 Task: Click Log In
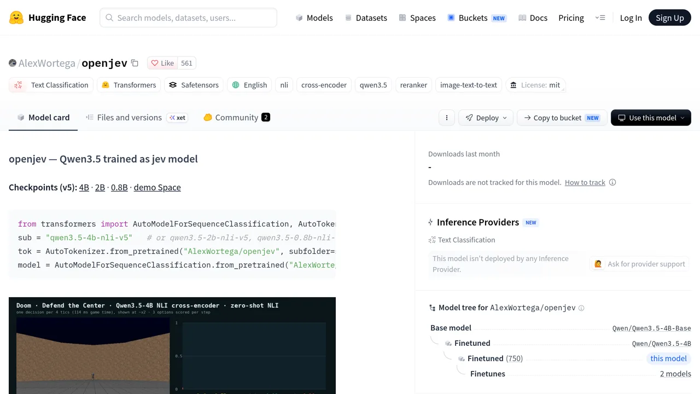pos(631,18)
